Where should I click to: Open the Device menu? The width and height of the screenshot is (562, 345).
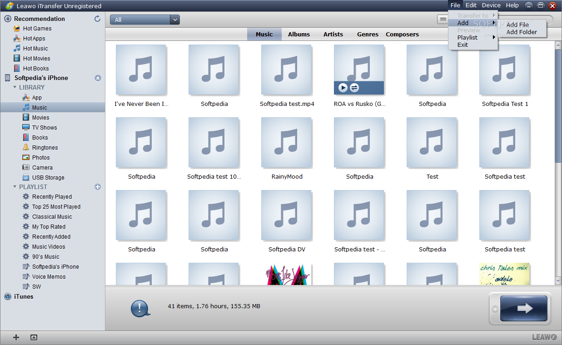pyautogui.click(x=491, y=5)
